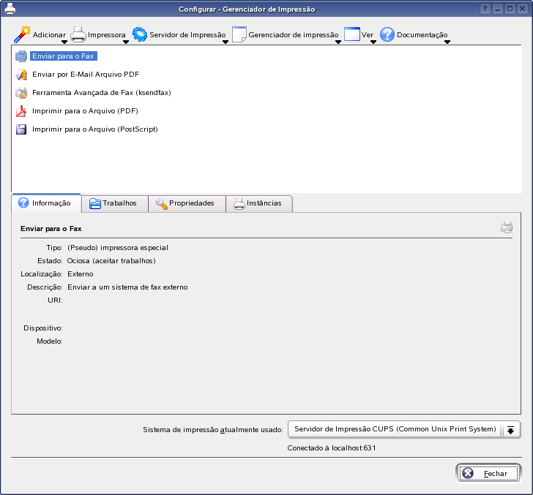Expand the Documentação dropdown arrow
This screenshot has width=533, height=495.
pyautogui.click(x=447, y=42)
